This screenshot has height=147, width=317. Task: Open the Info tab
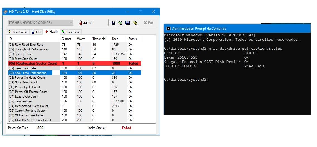[36, 32]
